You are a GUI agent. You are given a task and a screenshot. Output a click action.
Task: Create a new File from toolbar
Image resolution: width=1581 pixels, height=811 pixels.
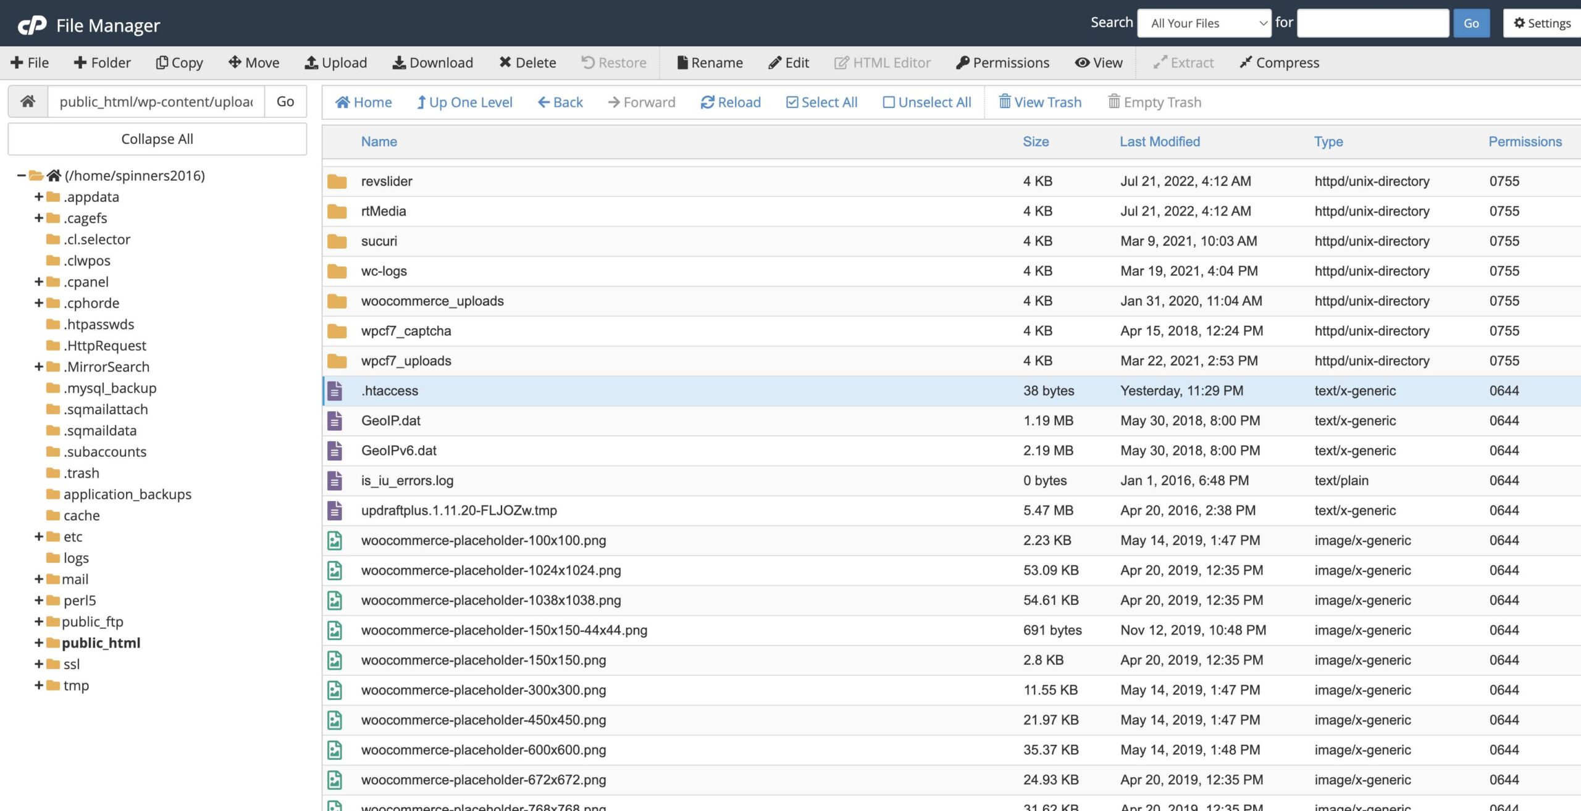(30, 62)
